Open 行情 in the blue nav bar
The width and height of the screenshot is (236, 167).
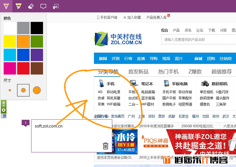coord(128,59)
